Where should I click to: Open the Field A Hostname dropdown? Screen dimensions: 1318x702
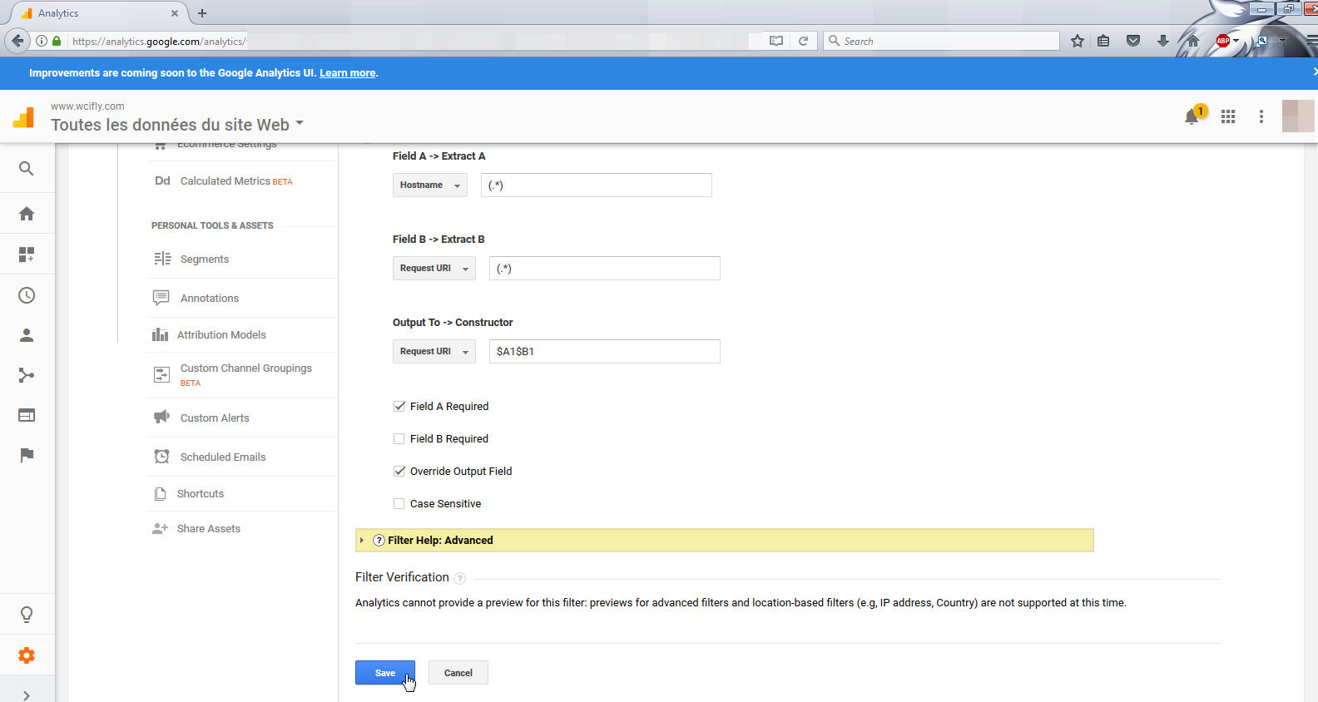coord(429,185)
